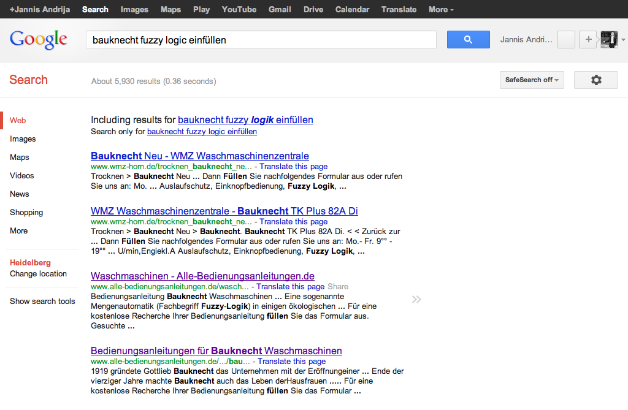
Task: Select News in the left sidebar
Action: [x=20, y=194]
